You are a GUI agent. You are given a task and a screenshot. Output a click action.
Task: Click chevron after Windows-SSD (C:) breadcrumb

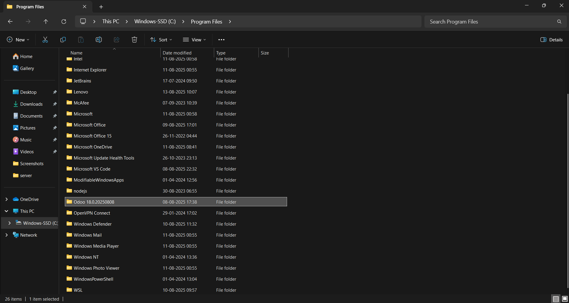click(183, 21)
